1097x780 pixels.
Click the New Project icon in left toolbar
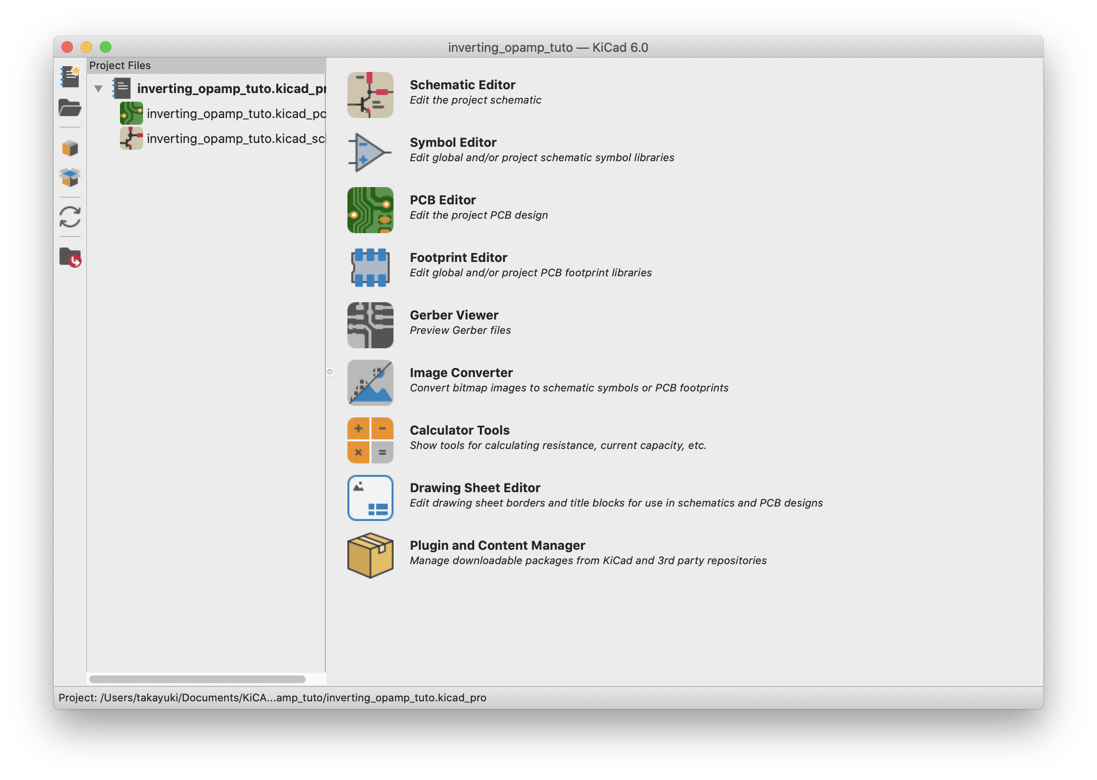pos(70,77)
